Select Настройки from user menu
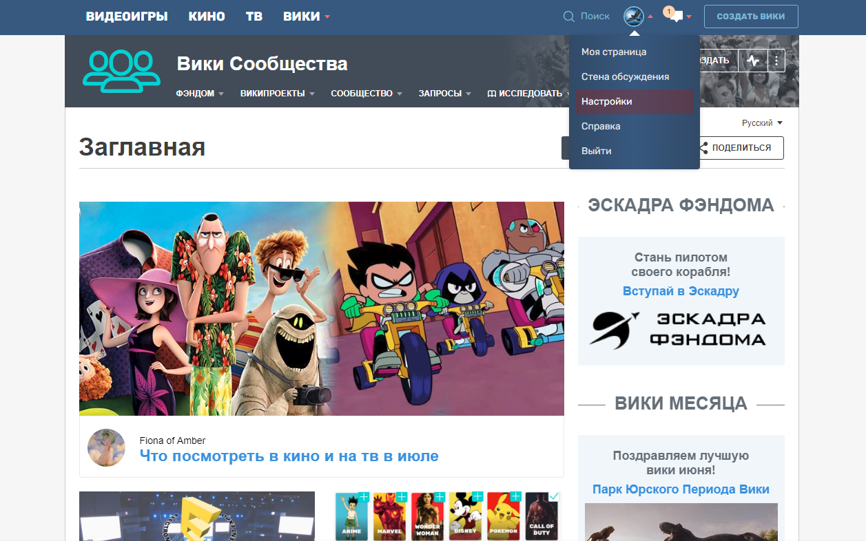866x541 pixels. [x=635, y=102]
